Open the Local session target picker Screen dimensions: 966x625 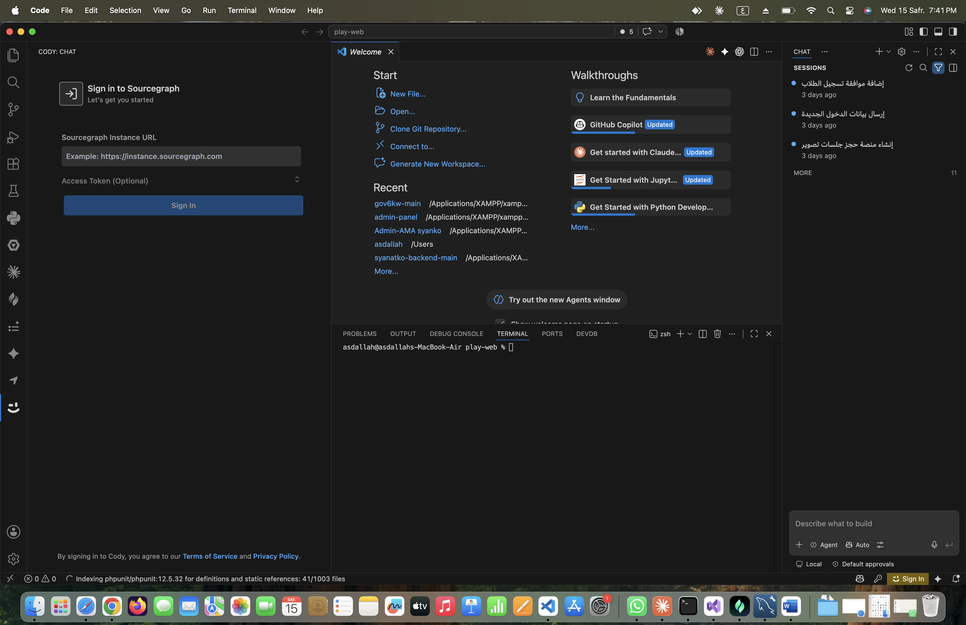(808, 564)
